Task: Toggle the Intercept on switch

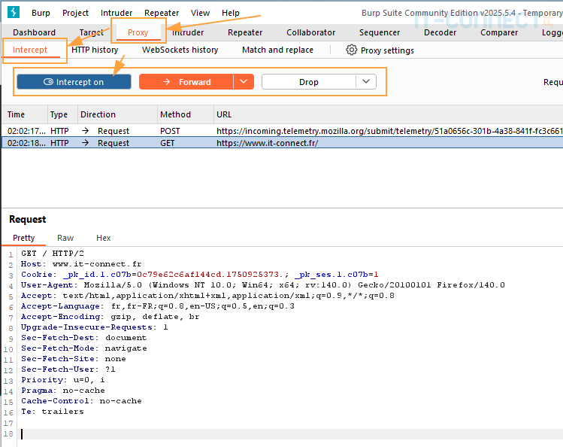Action: tap(74, 82)
